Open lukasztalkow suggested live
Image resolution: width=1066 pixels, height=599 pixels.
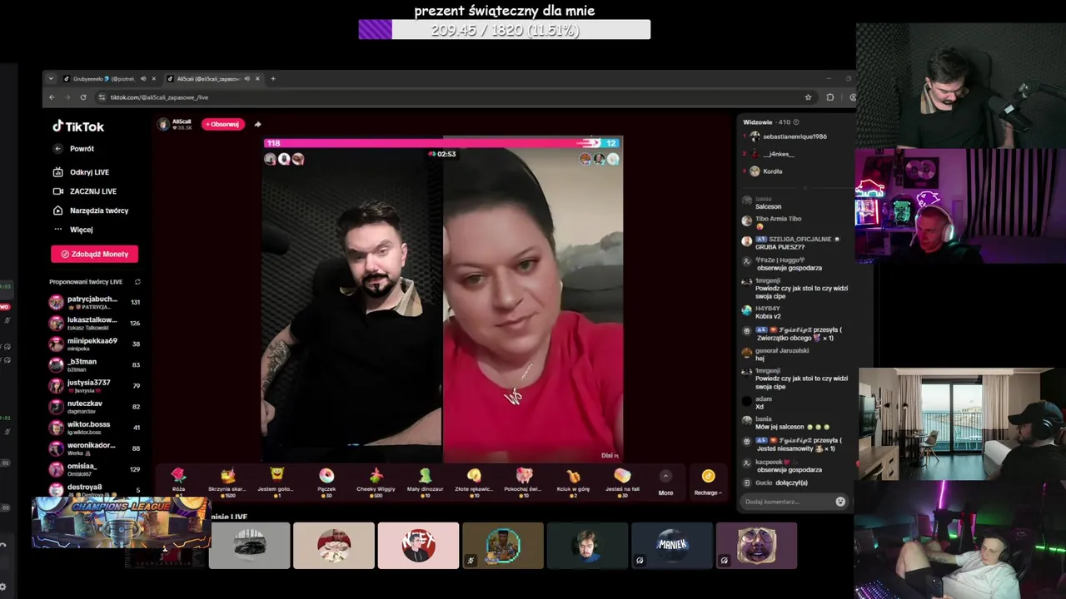94,323
